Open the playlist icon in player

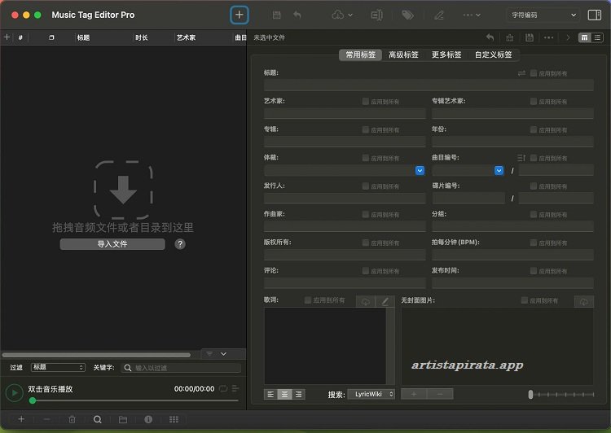pos(235,388)
